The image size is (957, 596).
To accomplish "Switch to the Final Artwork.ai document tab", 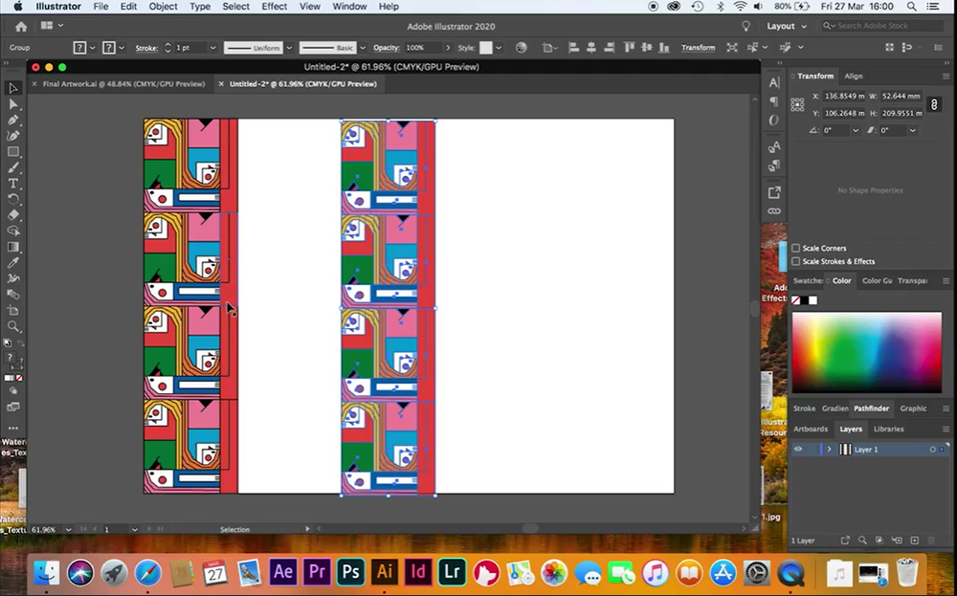I will tap(123, 84).
